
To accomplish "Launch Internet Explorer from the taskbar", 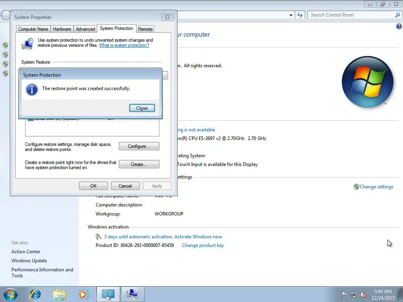I will 35,294.
